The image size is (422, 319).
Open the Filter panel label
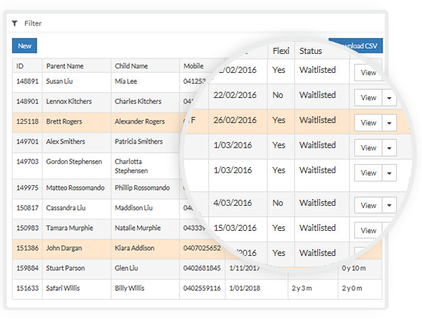coord(33,24)
